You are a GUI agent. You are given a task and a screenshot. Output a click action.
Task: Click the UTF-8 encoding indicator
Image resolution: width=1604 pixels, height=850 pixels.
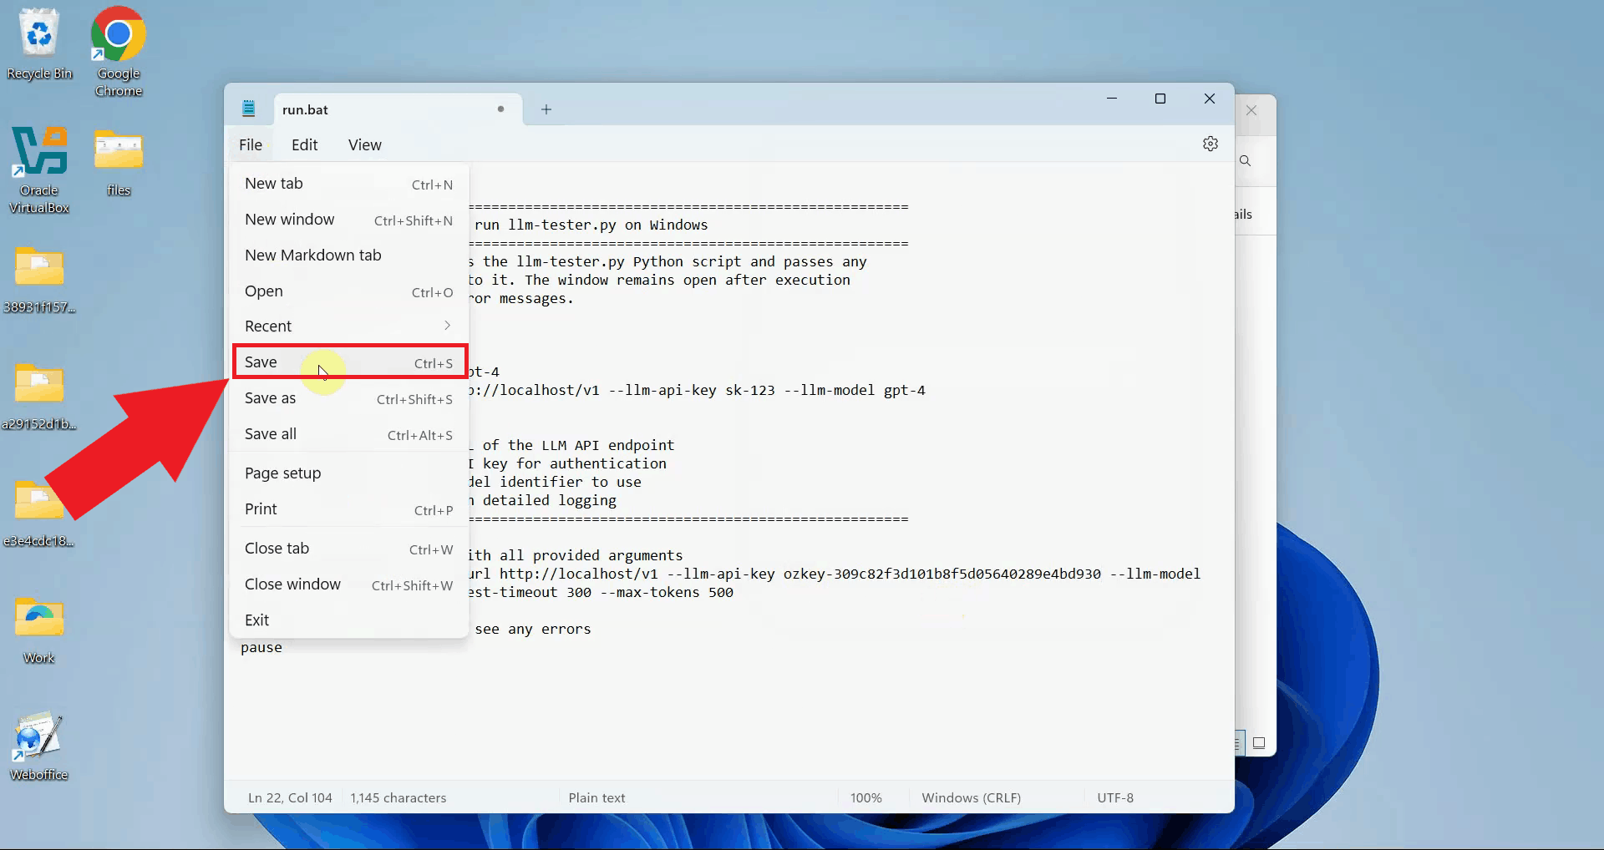1116,797
